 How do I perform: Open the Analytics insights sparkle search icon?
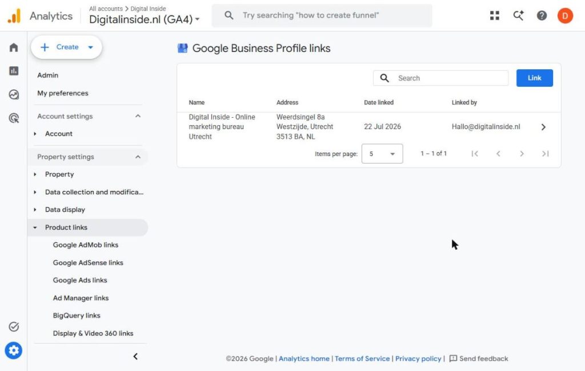(x=518, y=15)
